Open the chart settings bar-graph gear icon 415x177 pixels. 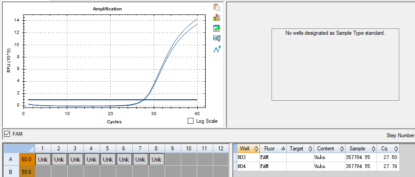click(217, 18)
